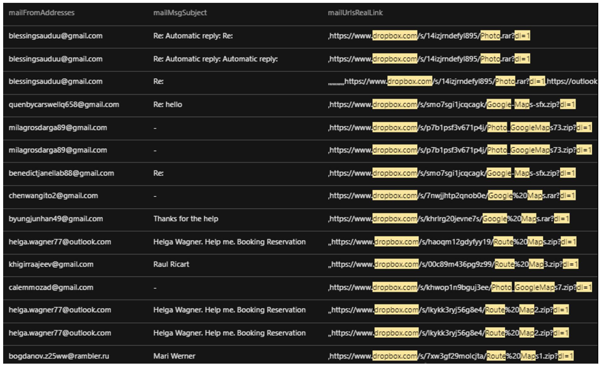603x369 pixels.
Task: Click the 'Thanks for the help' subject
Action: (186, 219)
